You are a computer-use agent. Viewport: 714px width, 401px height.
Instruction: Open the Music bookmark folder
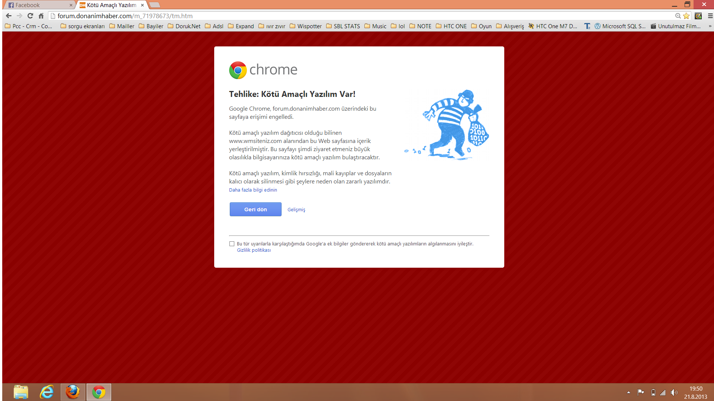pos(376,26)
